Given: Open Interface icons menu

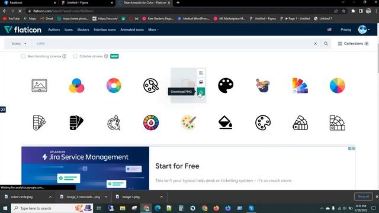Looking at the screenshot, I should pos(105,30).
